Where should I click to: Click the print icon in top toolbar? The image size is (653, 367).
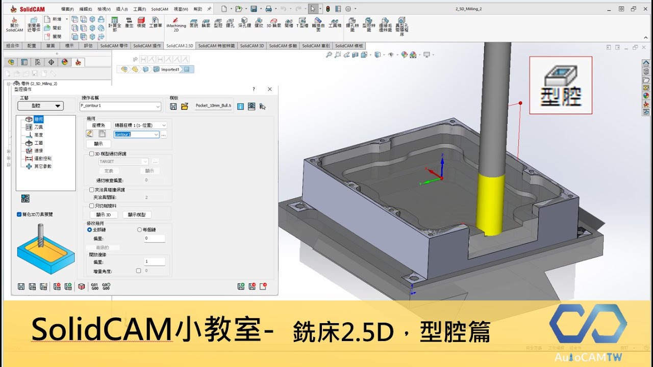(x=268, y=9)
